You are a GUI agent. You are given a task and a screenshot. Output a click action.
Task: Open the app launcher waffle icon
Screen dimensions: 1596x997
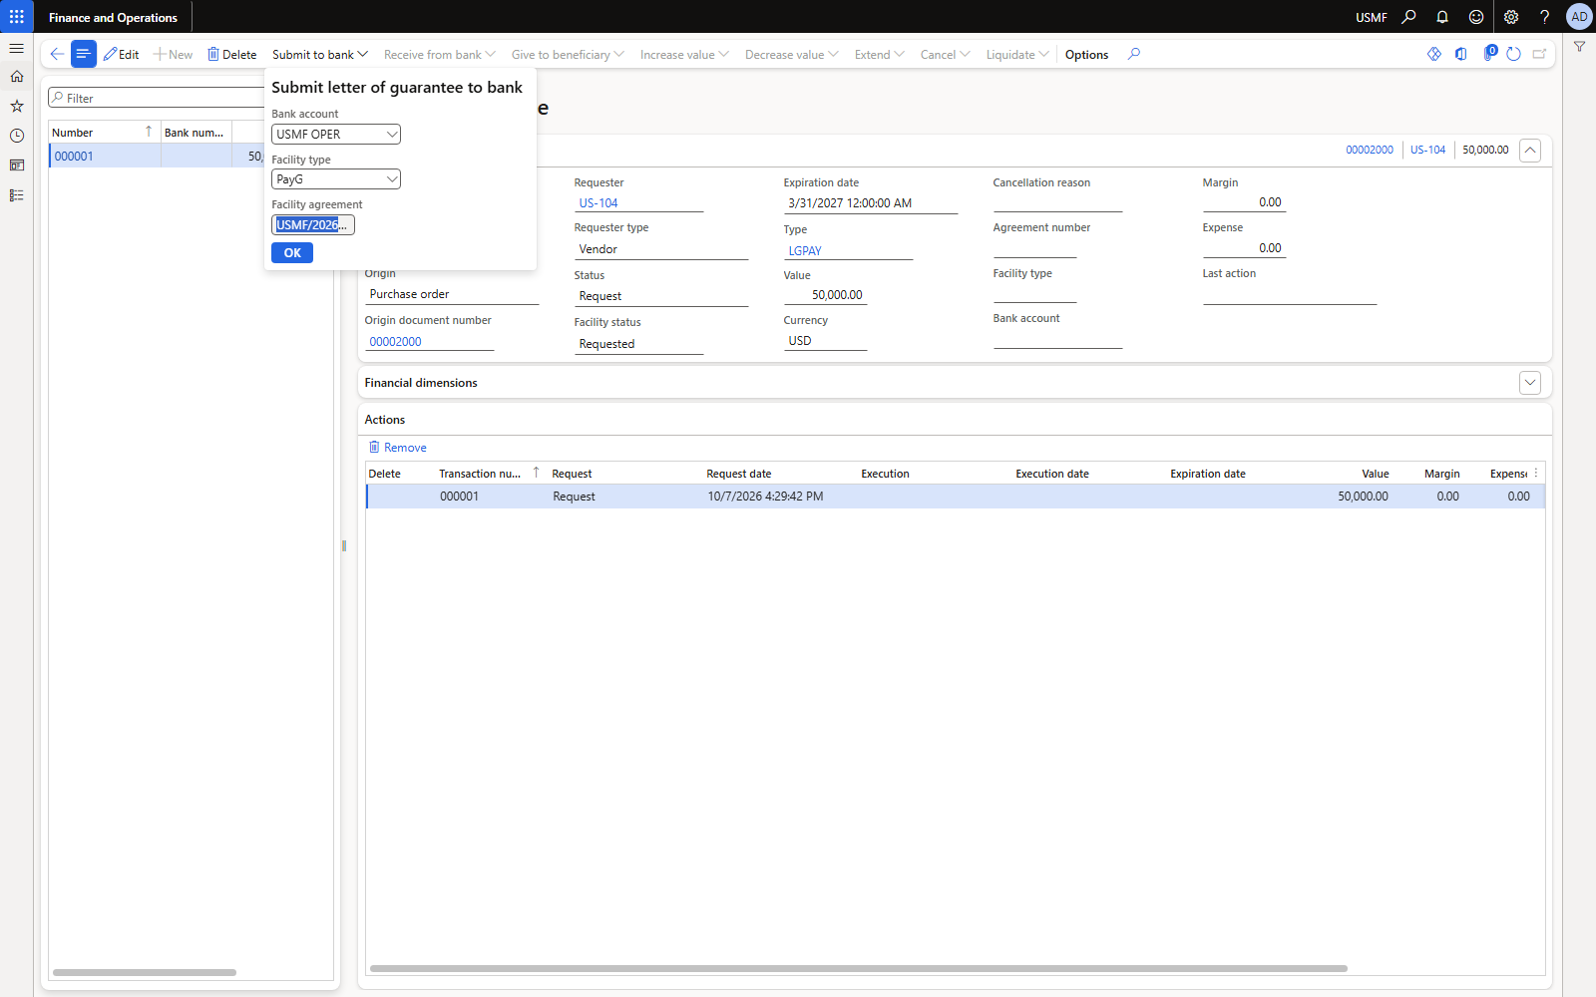pos(17,17)
